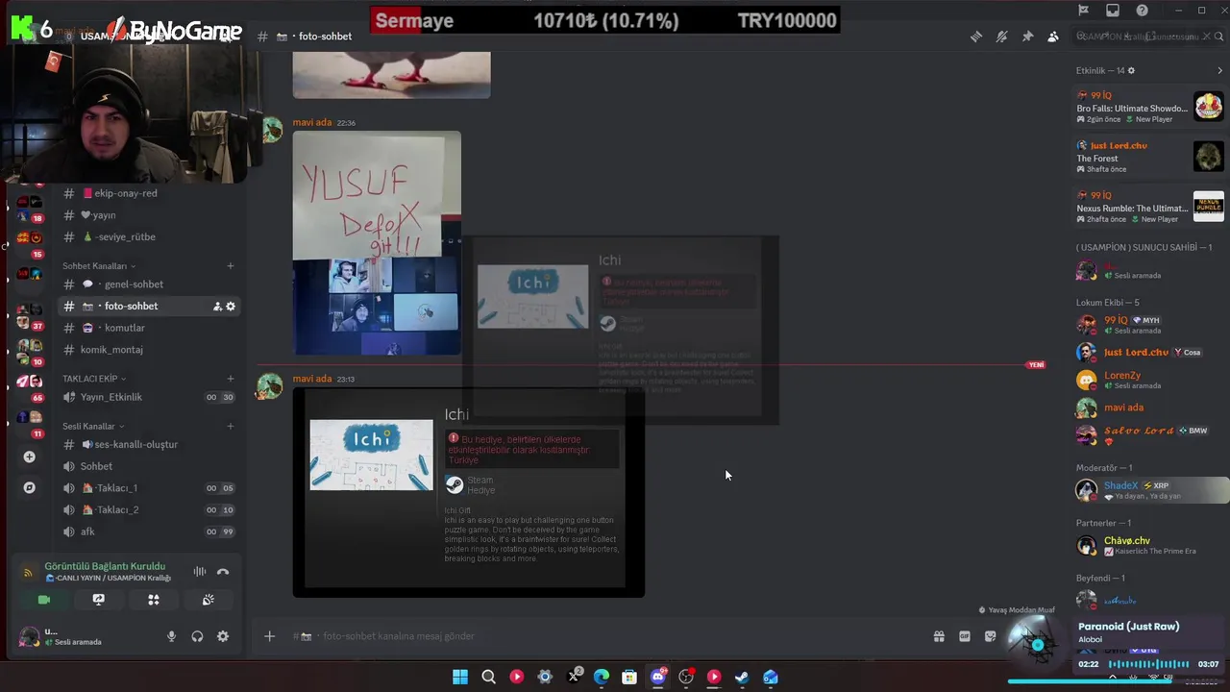Toggle notification mute bell for foto-sohbet
The image size is (1230, 692).
point(1001,37)
